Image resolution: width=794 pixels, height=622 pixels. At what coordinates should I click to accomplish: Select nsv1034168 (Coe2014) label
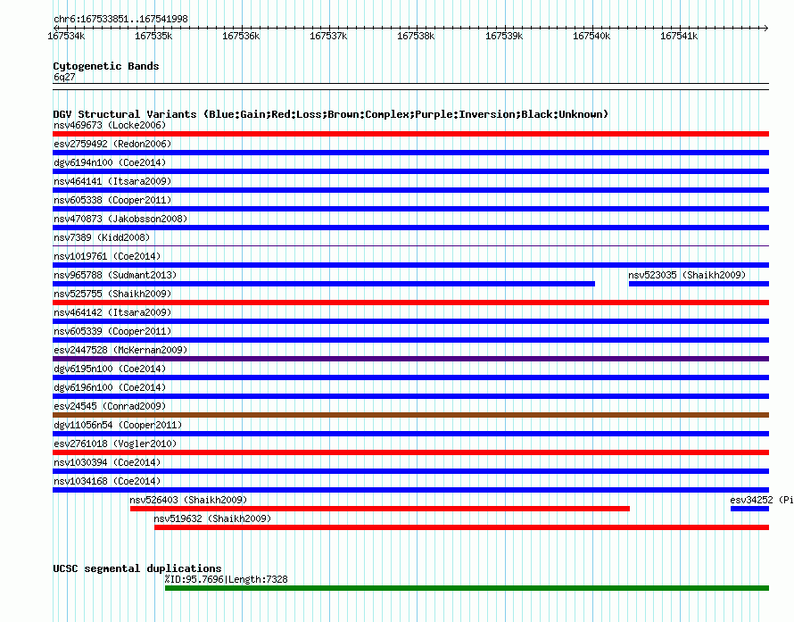(107, 481)
